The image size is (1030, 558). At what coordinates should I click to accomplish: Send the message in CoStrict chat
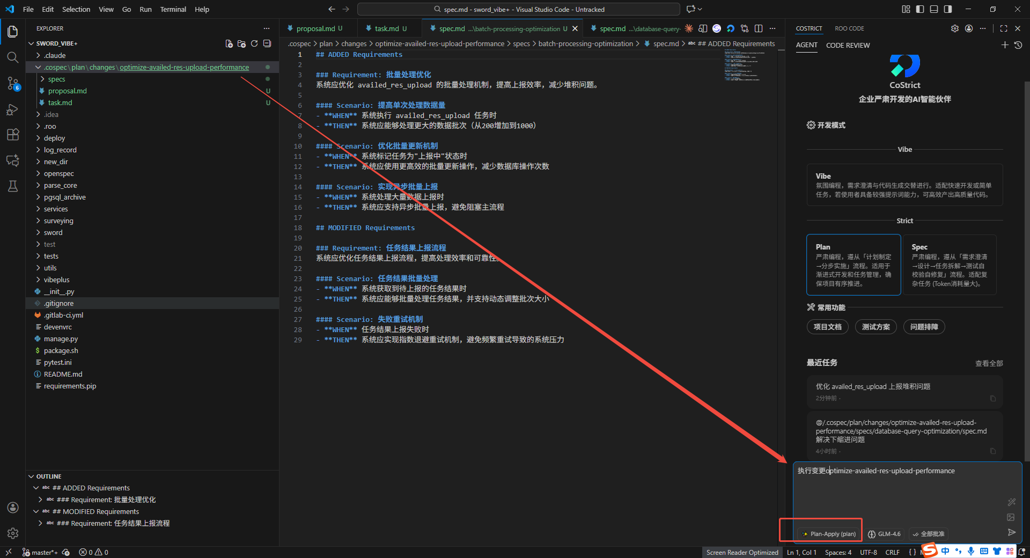(1011, 532)
